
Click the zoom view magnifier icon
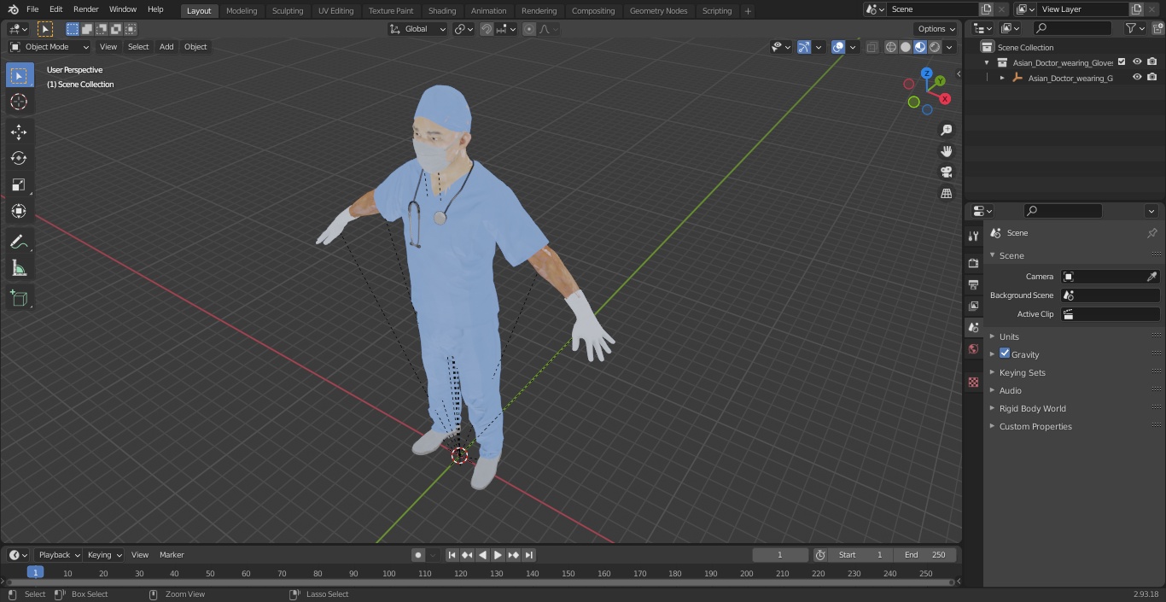[x=946, y=130]
